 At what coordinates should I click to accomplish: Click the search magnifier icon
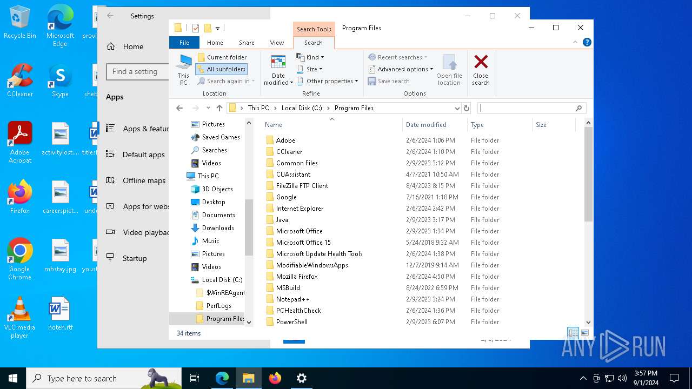[x=578, y=108]
